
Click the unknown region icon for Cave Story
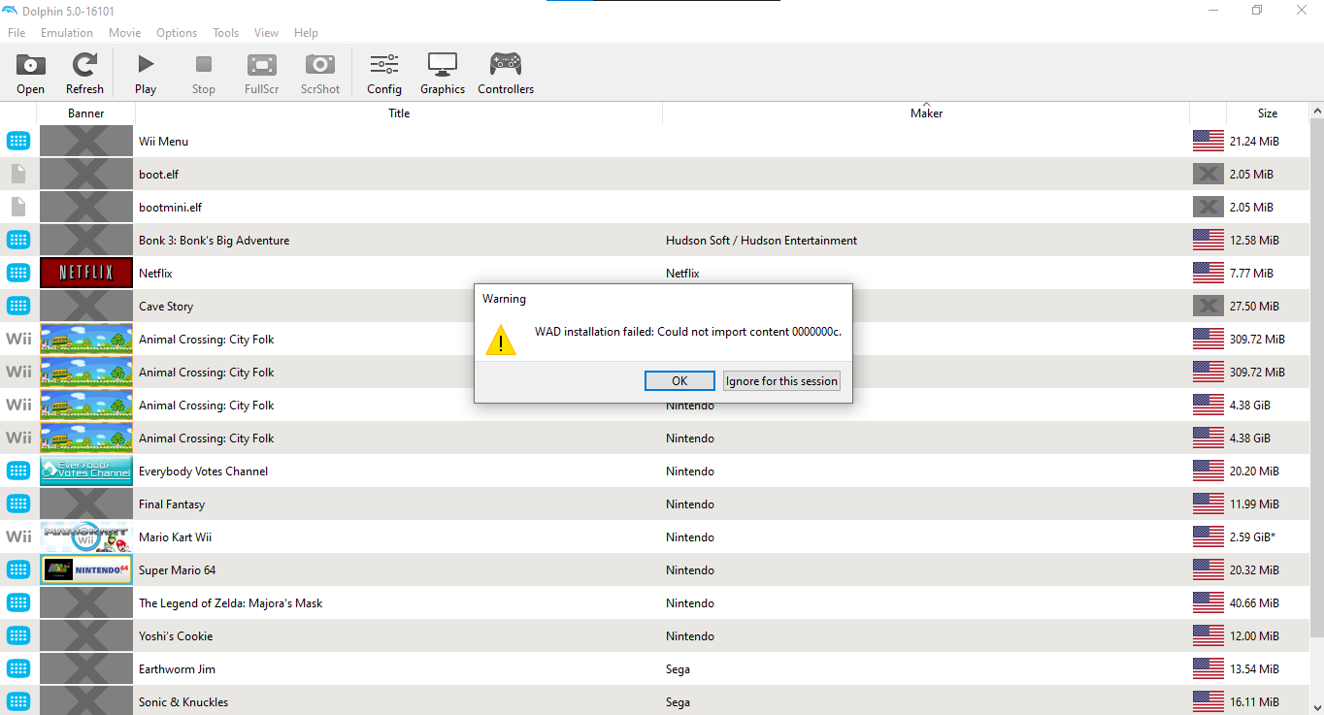click(1208, 307)
